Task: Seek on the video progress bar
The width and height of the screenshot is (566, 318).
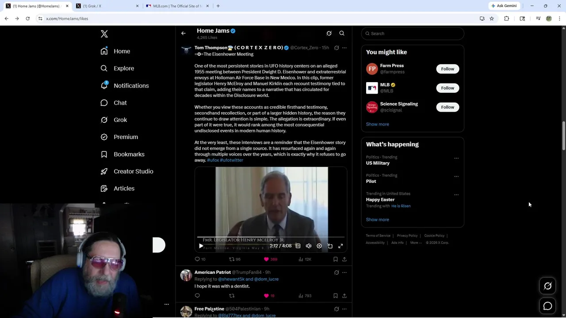Action: [x=271, y=237]
